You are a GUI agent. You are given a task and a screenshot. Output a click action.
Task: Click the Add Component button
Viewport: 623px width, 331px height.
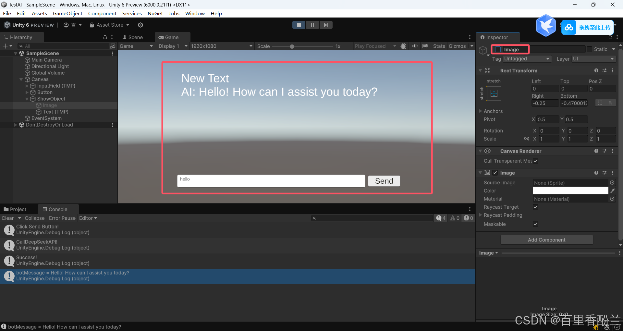pyautogui.click(x=546, y=240)
